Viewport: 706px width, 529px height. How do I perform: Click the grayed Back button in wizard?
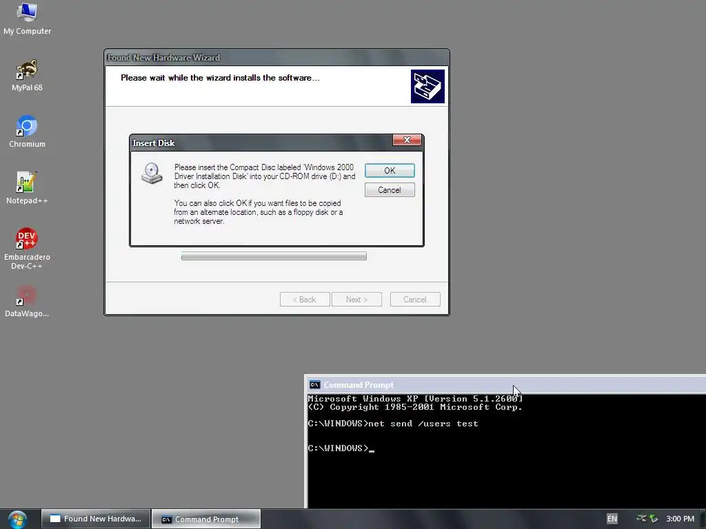(305, 300)
